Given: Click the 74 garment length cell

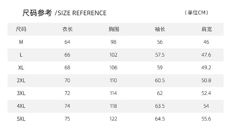Looking at the screenshot, I should click(x=67, y=106).
